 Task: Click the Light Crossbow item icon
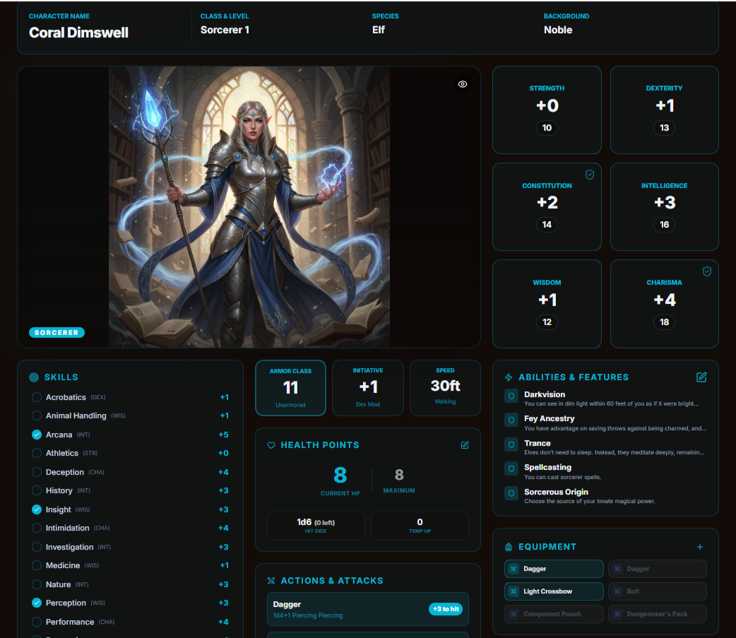click(x=514, y=591)
